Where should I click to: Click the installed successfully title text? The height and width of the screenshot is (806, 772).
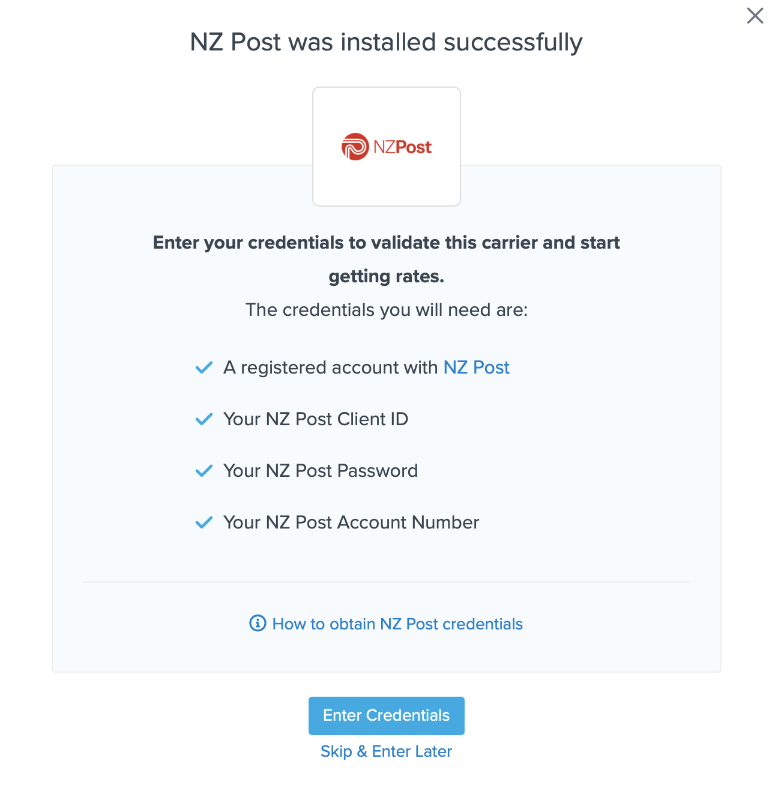[386, 43]
